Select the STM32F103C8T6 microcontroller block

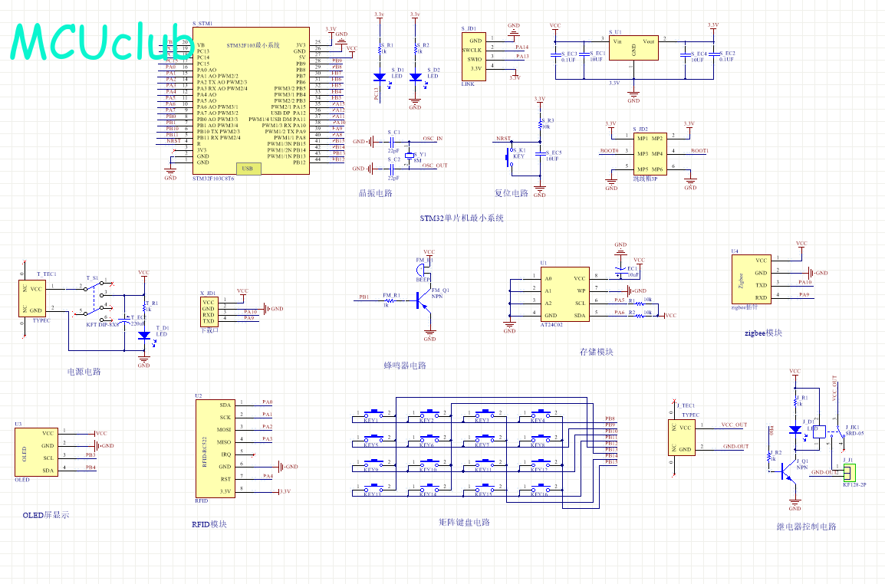[252, 100]
